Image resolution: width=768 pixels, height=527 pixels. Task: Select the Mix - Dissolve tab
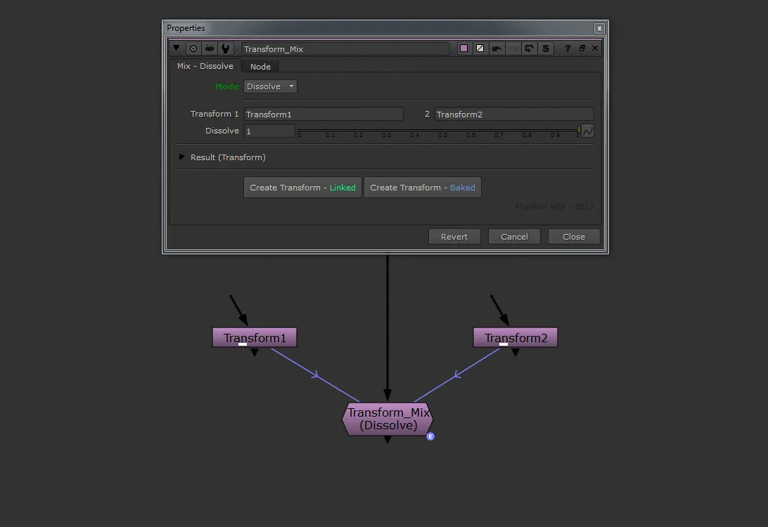tap(205, 66)
